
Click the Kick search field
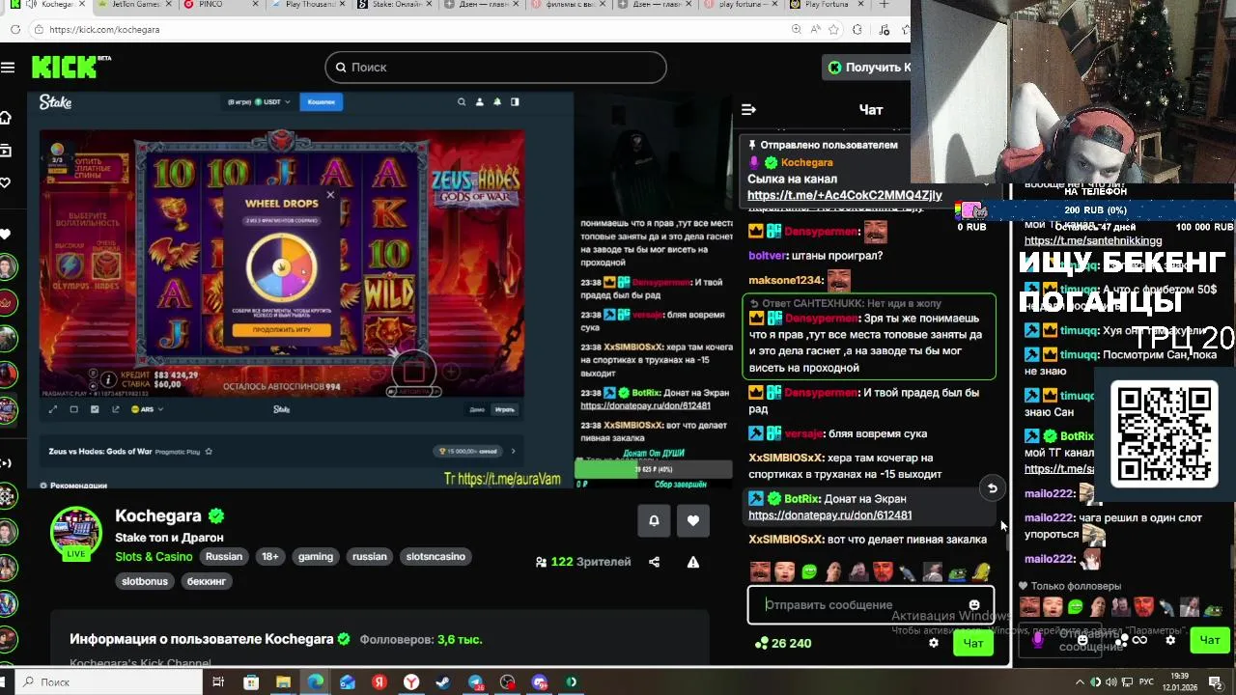coord(495,67)
